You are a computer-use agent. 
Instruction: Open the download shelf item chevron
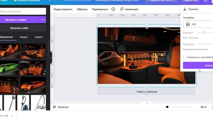[12, 116]
